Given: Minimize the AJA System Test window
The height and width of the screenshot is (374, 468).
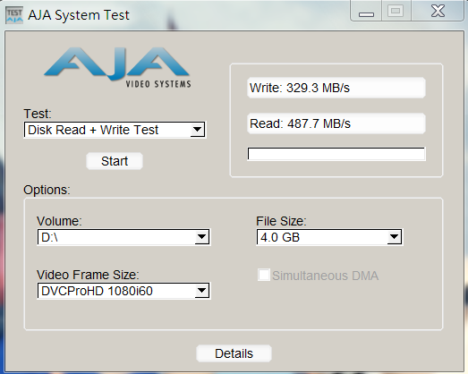Looking at the screenshot, I should point(366,12).
